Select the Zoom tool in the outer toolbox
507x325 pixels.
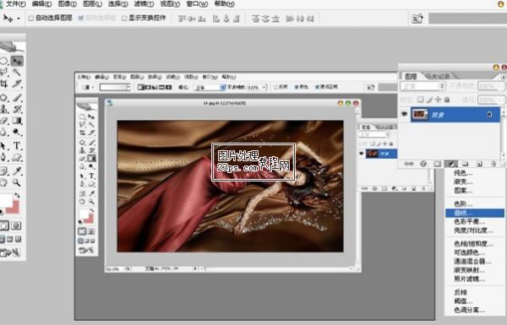[x=17, y=182]
